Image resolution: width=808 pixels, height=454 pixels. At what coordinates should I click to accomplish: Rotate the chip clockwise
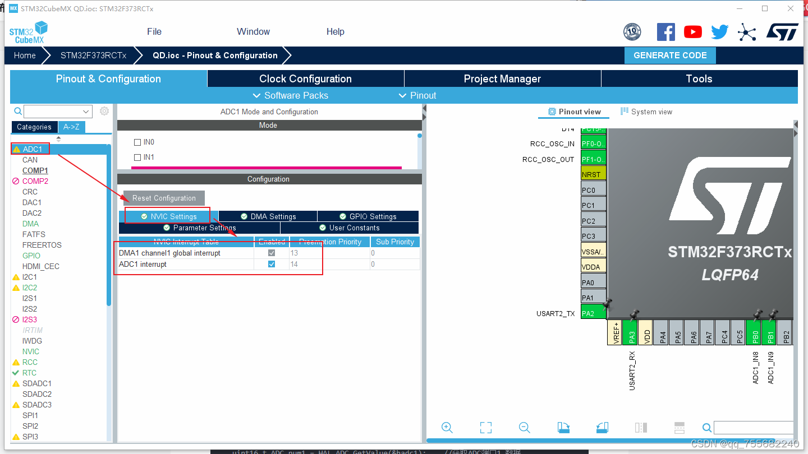click(x=564, y=428)
